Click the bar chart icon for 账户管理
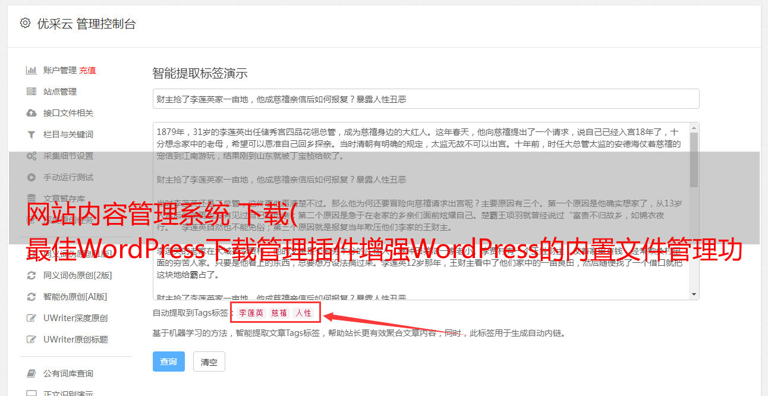 pyautogui.click(x=32, y=70)
